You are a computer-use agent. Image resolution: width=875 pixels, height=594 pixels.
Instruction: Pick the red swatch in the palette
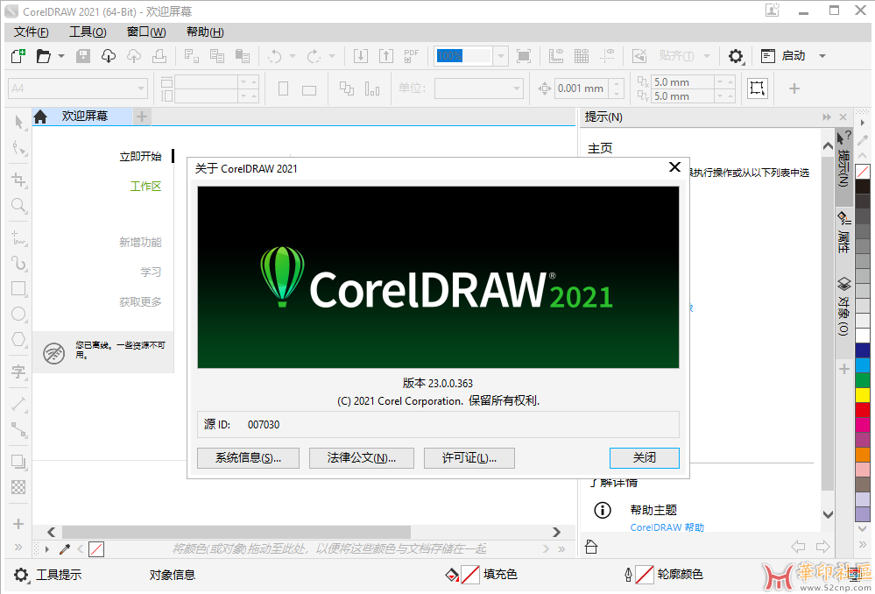tap(863, 410)
